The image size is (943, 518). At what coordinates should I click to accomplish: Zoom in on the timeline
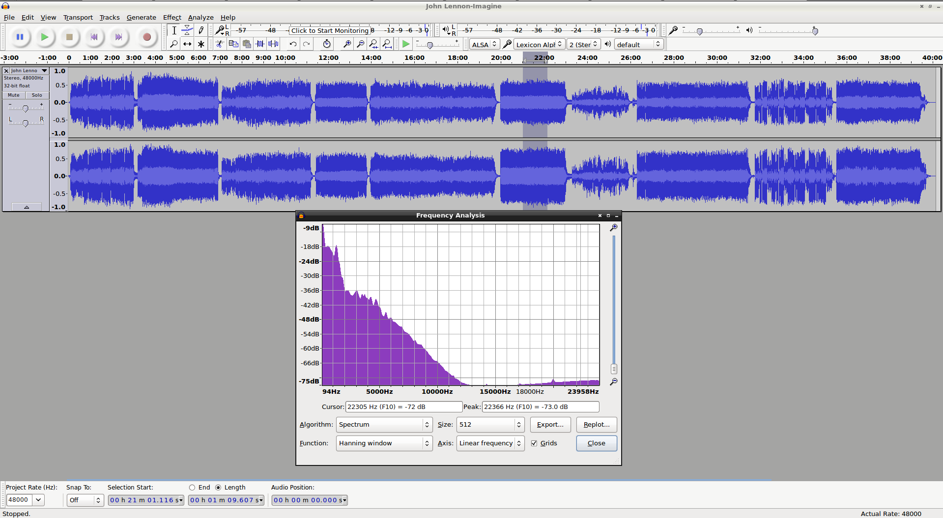coord(347,44)
